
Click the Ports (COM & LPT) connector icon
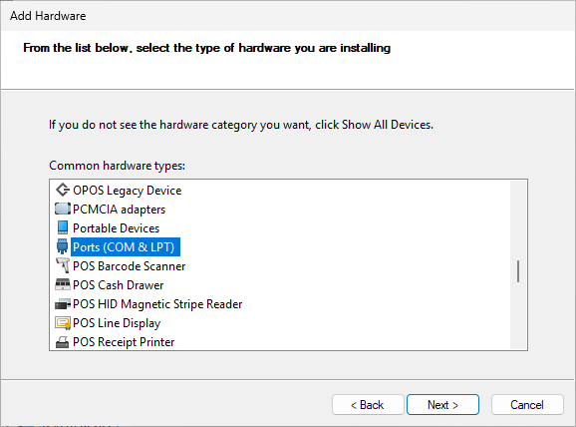coord(63,246)
